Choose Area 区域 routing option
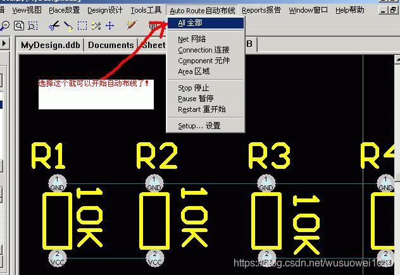The height and width of the screenshot is (275, 400). (206, 71)
